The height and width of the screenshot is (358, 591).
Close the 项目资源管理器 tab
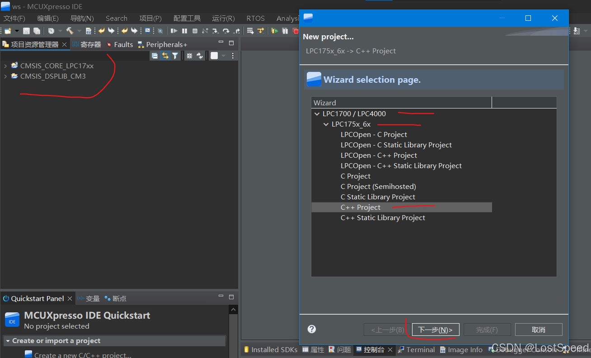65,44
